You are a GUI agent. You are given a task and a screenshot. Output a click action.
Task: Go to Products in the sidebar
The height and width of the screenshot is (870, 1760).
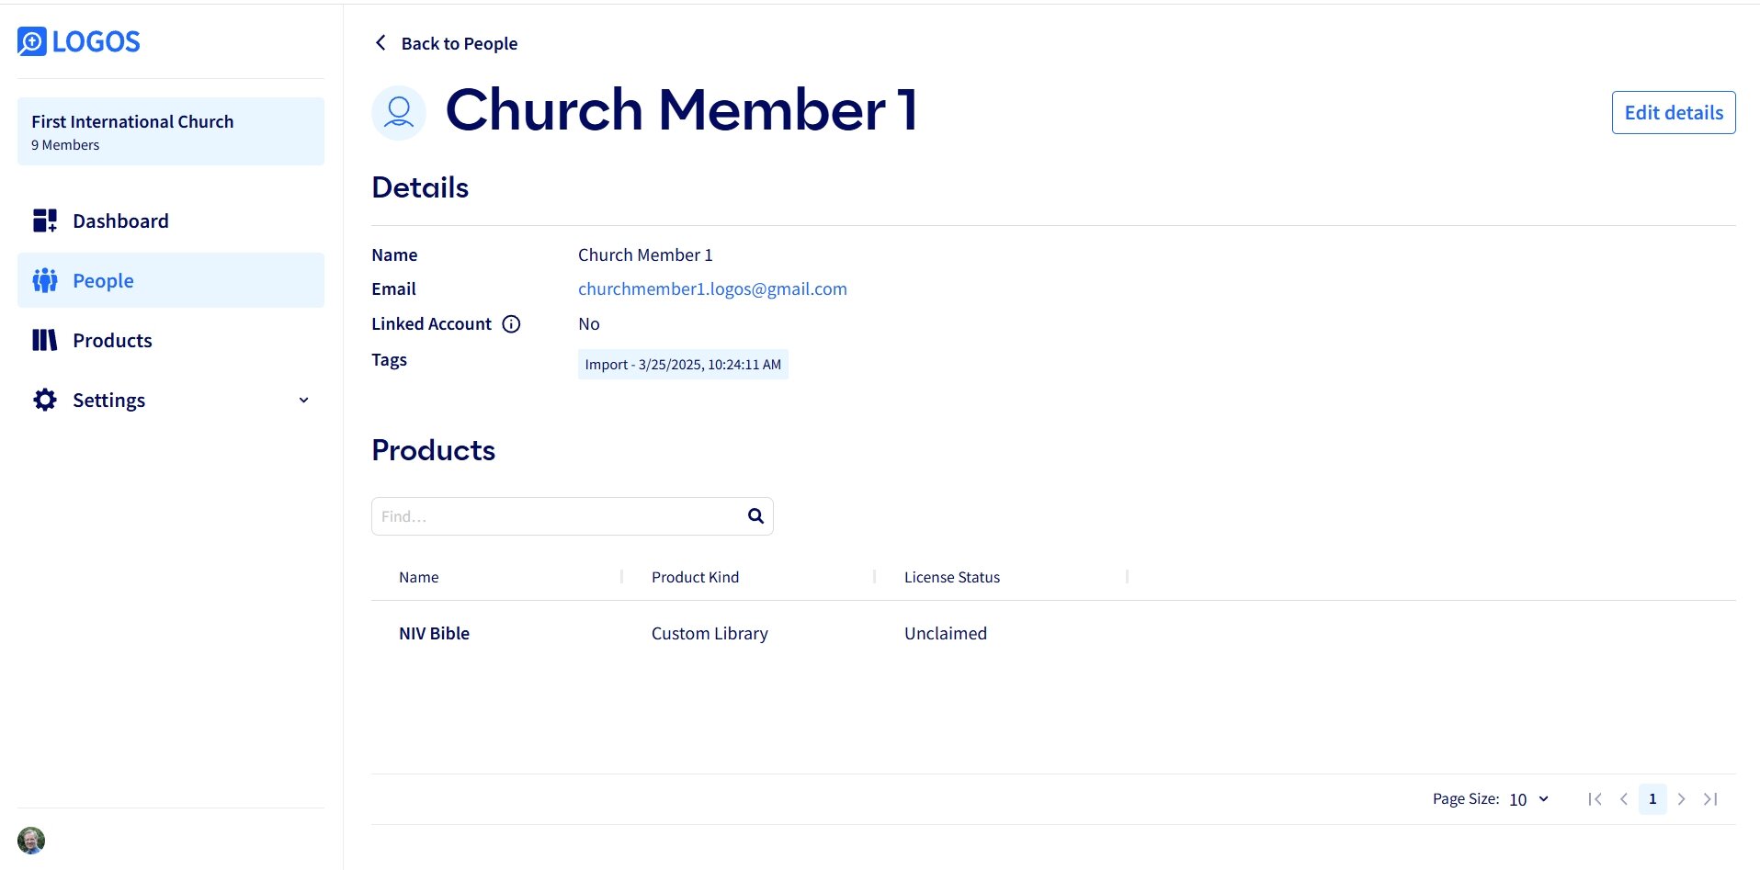pyautogui.click(x=171, y=340)
